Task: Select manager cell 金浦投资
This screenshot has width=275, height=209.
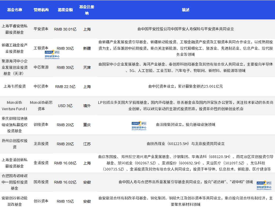Action: [41, 163]
